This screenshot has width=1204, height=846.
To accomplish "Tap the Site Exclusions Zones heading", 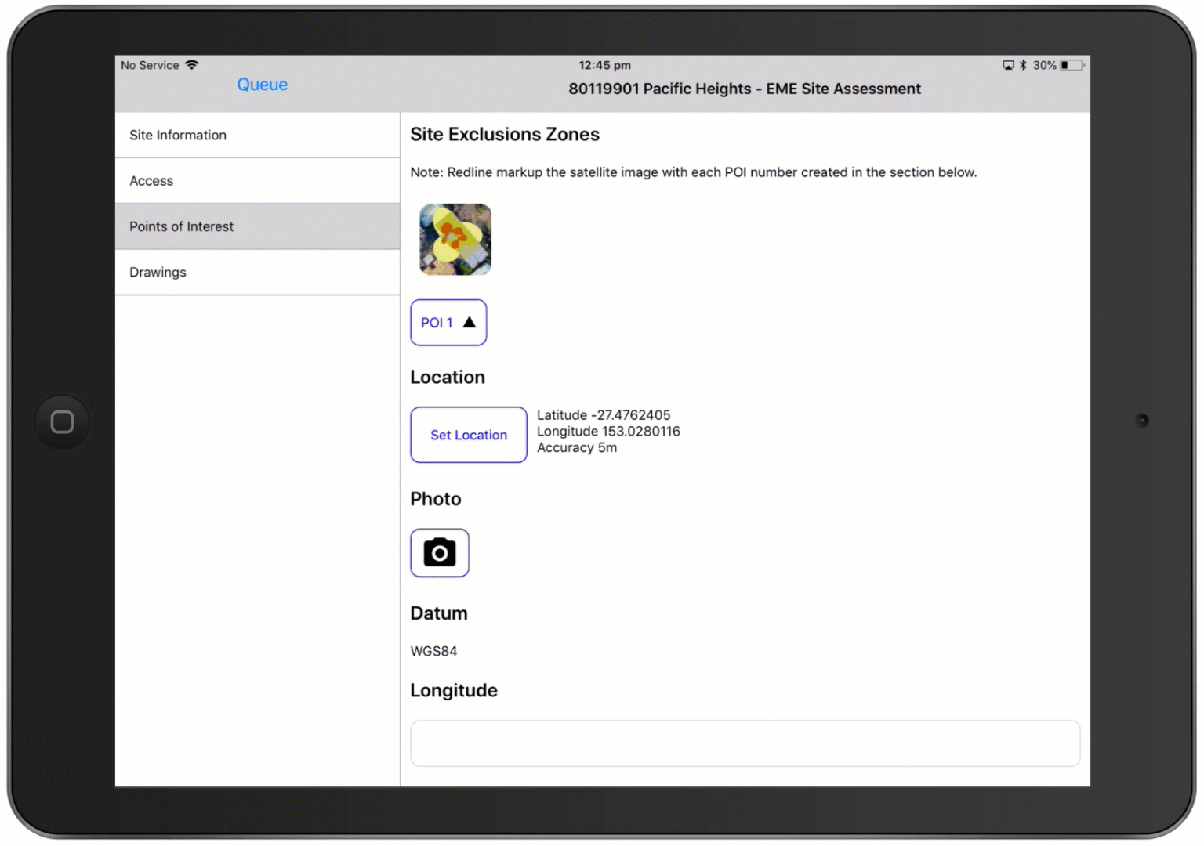I will (x=505, y=135).
